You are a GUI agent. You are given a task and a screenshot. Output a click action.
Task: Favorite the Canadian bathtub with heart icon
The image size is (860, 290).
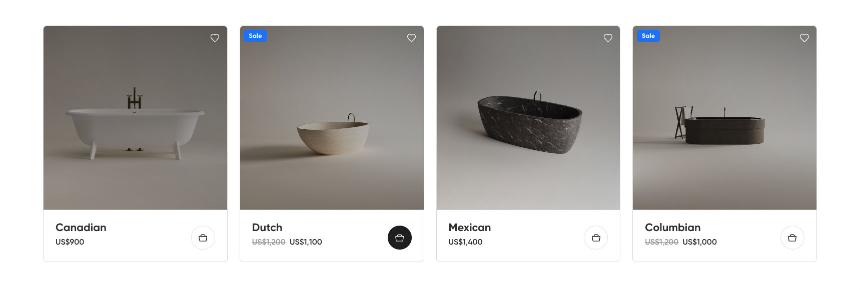coord(215,38)
